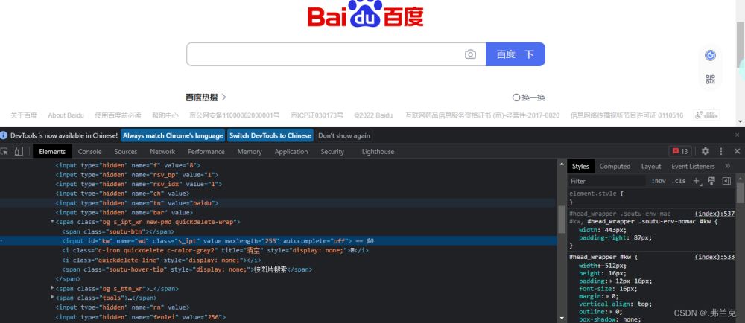Expand span class tools DOM node
The width and height of the screenshot is (745, 323).
(x=52, y=298)
